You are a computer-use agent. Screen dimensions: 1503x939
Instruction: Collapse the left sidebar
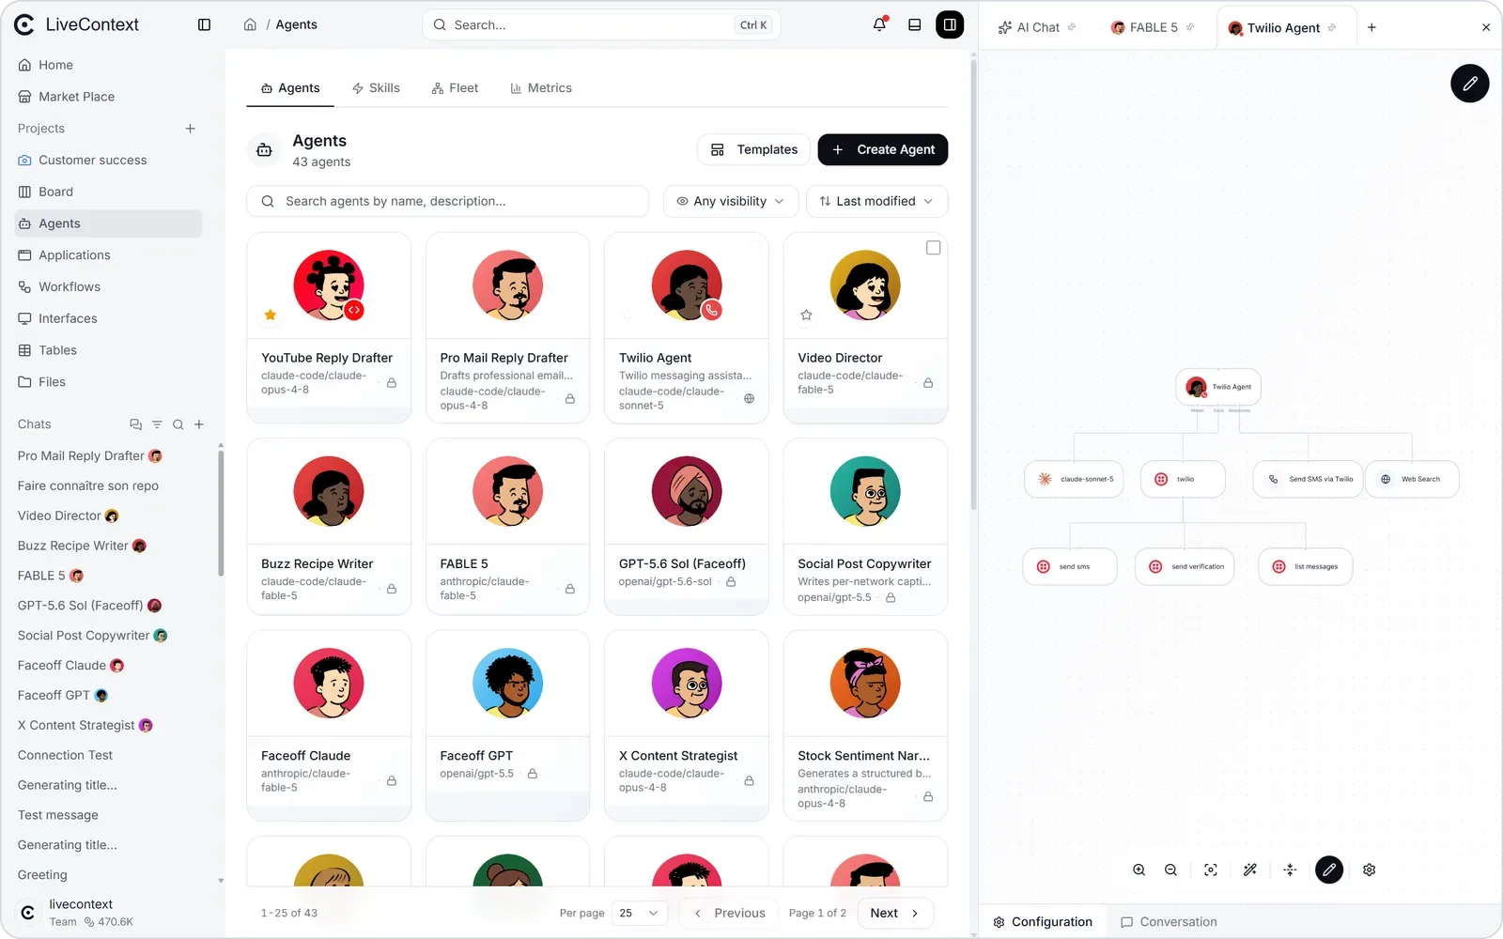point(204,25)
